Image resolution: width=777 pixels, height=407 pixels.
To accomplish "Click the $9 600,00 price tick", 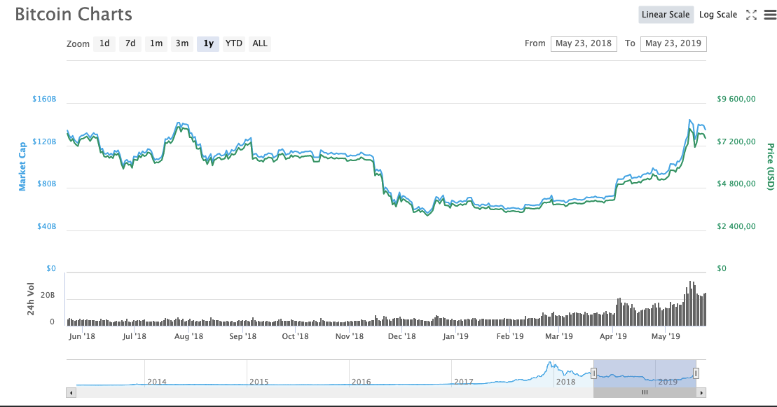I will click(736, 99).
